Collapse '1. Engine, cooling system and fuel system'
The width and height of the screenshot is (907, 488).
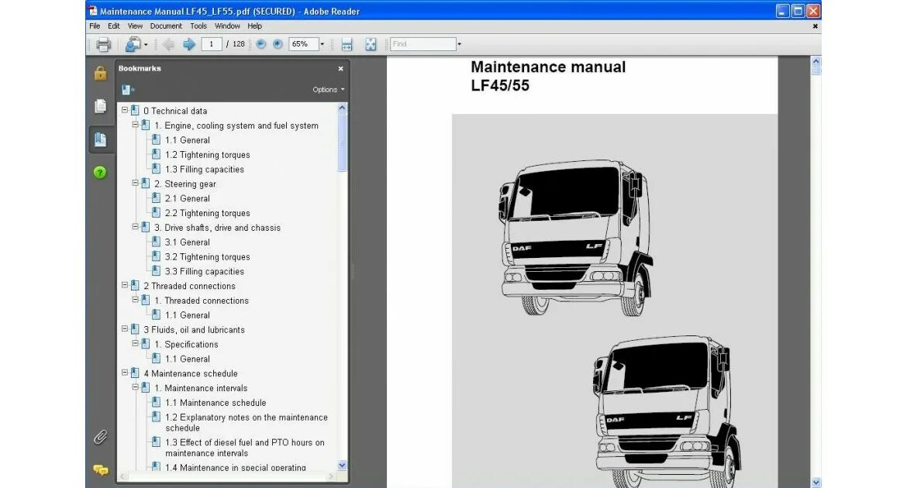point(136,124)
